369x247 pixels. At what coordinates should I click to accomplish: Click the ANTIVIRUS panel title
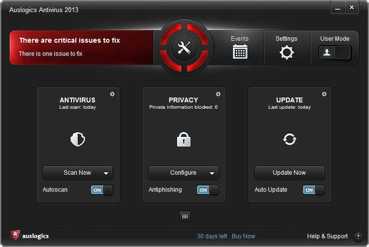77,100
